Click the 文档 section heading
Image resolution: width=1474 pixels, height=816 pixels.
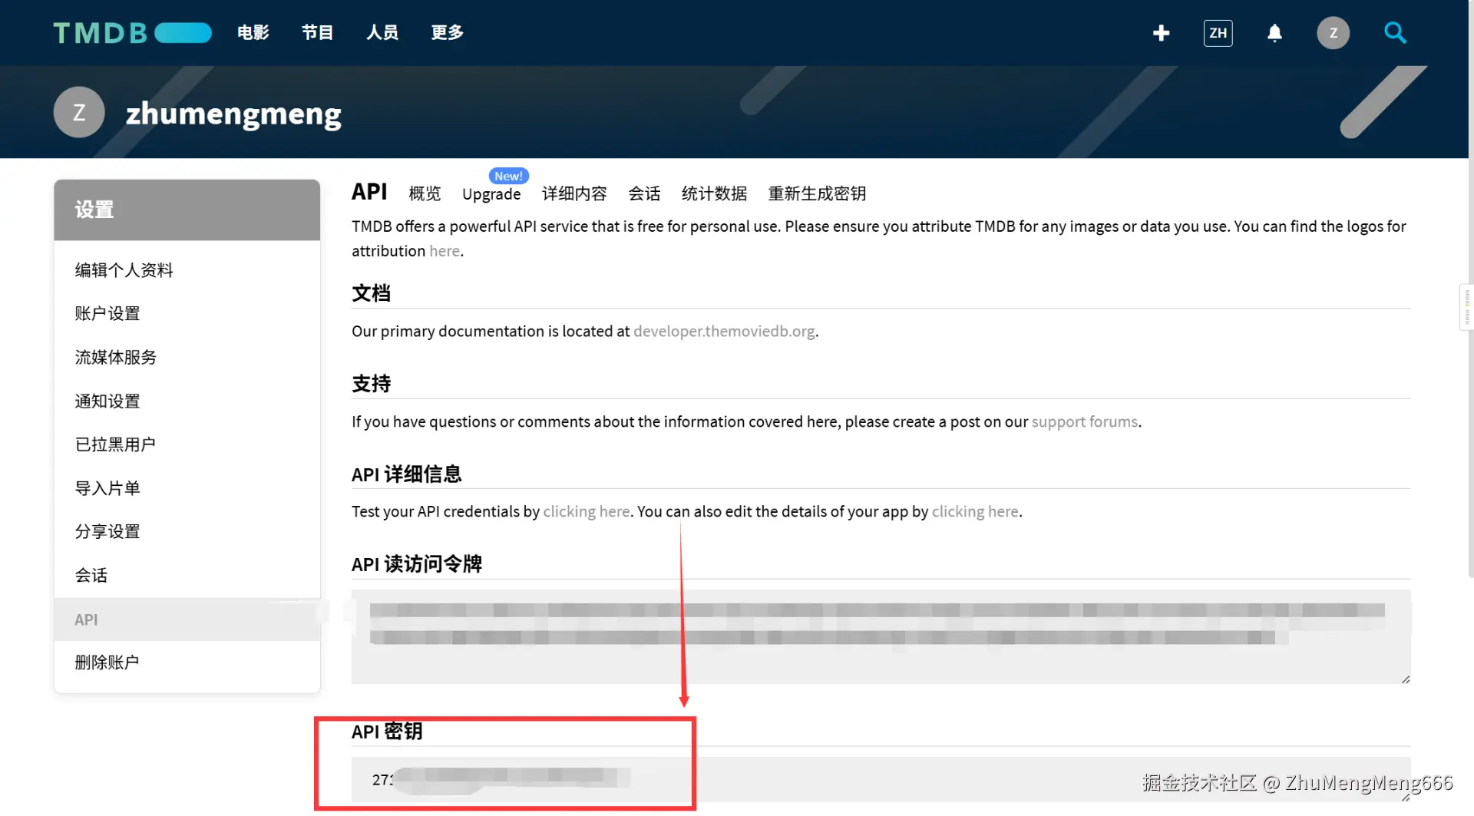tap(372, 293)
